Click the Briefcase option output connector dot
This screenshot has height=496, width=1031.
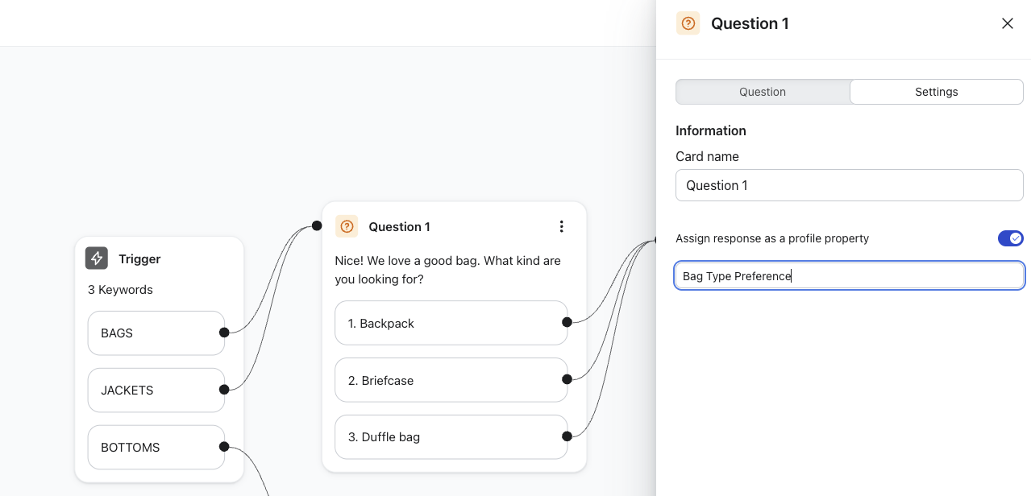pyautogui.click(x=567, y=379)
